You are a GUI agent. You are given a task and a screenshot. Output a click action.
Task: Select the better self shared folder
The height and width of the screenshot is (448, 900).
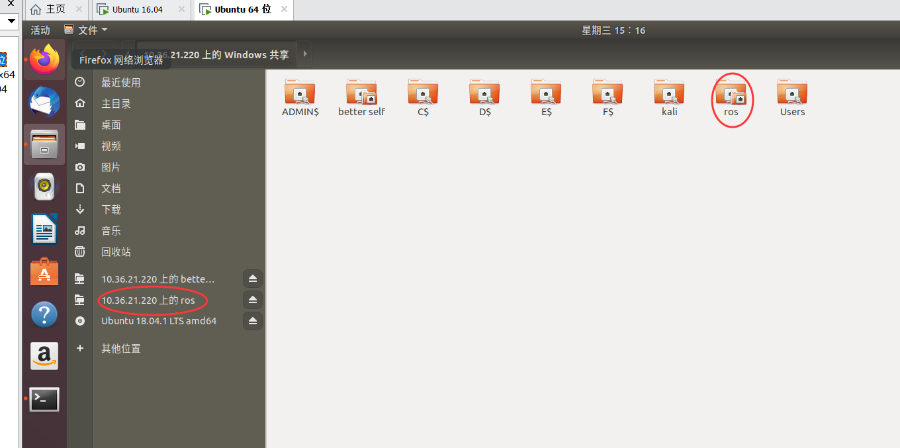coord(361,99)
